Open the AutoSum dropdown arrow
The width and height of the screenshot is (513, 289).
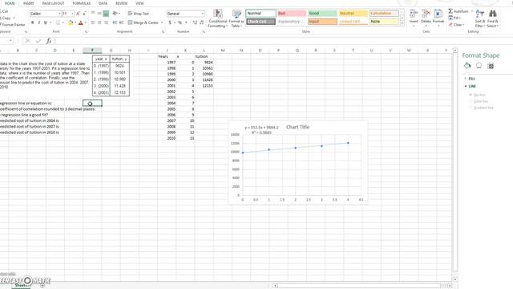472,11
